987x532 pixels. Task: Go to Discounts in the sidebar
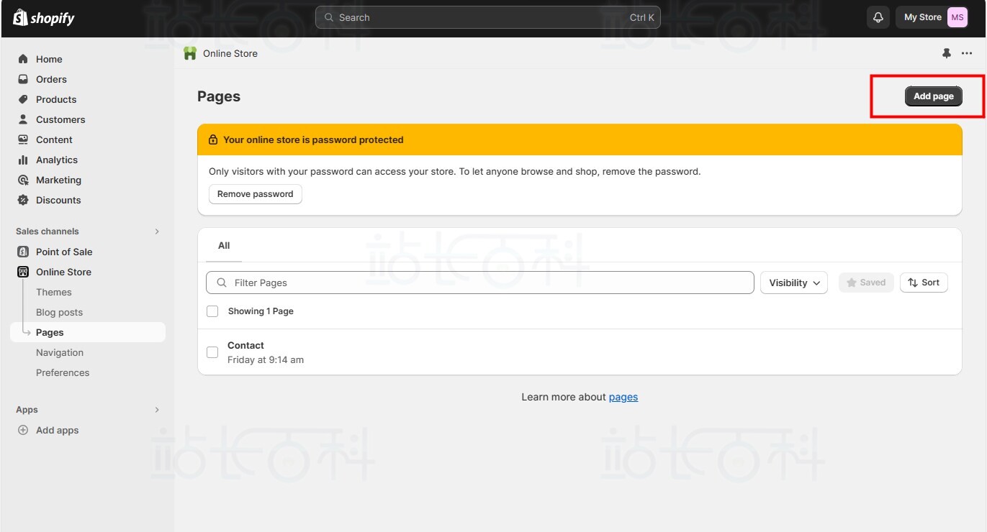click(58, 200)
